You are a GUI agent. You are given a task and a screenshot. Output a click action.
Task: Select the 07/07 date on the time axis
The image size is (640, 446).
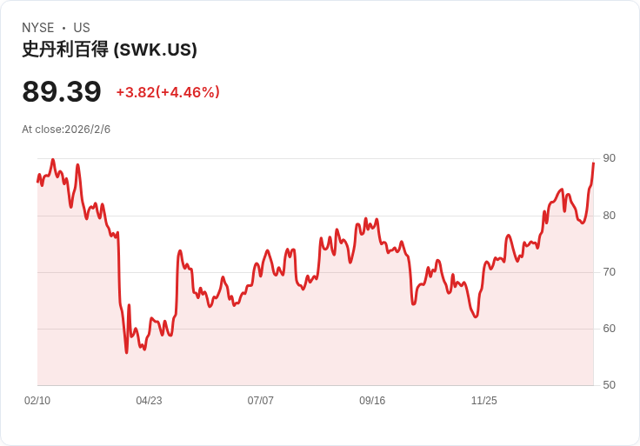click(x=261, y=401)
